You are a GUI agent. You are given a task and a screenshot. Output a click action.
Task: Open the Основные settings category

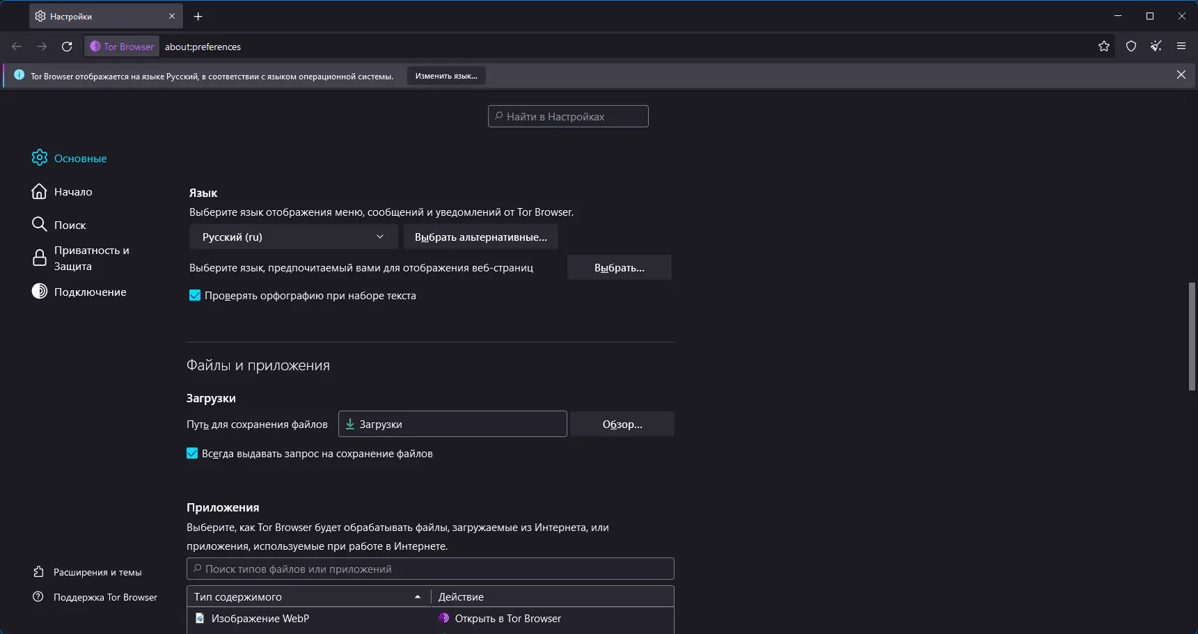pos(70,158)
